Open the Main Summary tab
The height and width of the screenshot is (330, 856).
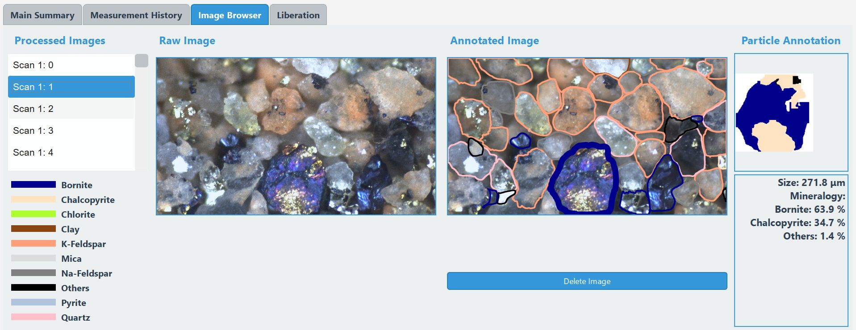tap(42, 15)
